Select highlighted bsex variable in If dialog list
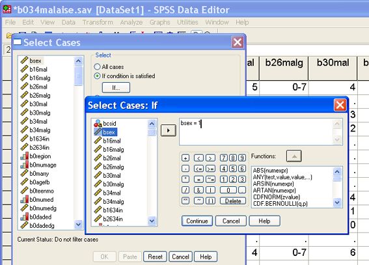Image resolution: width=369 pixels, height=265 pixels. click(x=105, y=132)
